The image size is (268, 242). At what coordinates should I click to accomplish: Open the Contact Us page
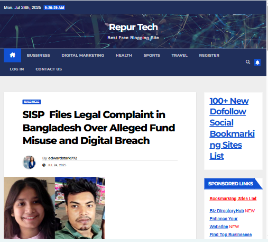point(49,69)
